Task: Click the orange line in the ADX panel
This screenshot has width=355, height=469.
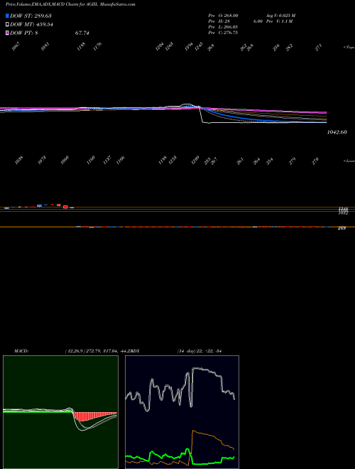Action: pos(209,436)
